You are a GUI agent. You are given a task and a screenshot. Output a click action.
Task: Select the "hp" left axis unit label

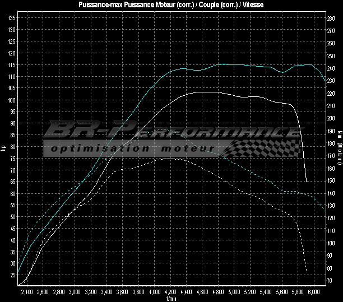tap(4, 148)
